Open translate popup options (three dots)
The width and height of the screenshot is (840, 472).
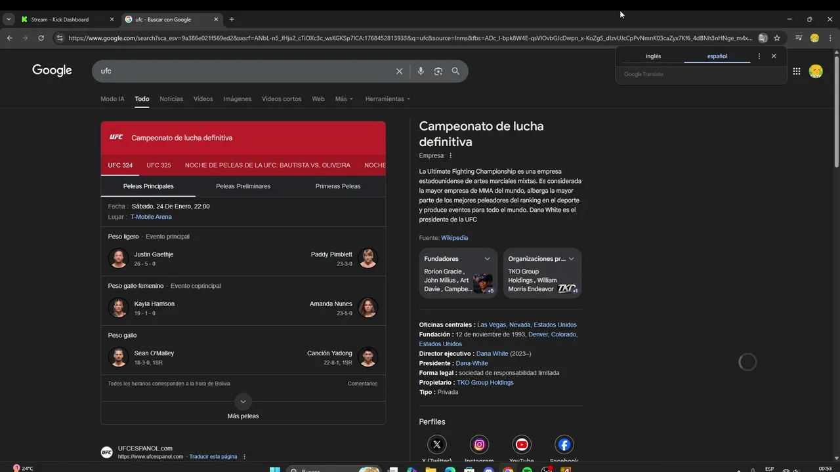click(x=759, y=56)
